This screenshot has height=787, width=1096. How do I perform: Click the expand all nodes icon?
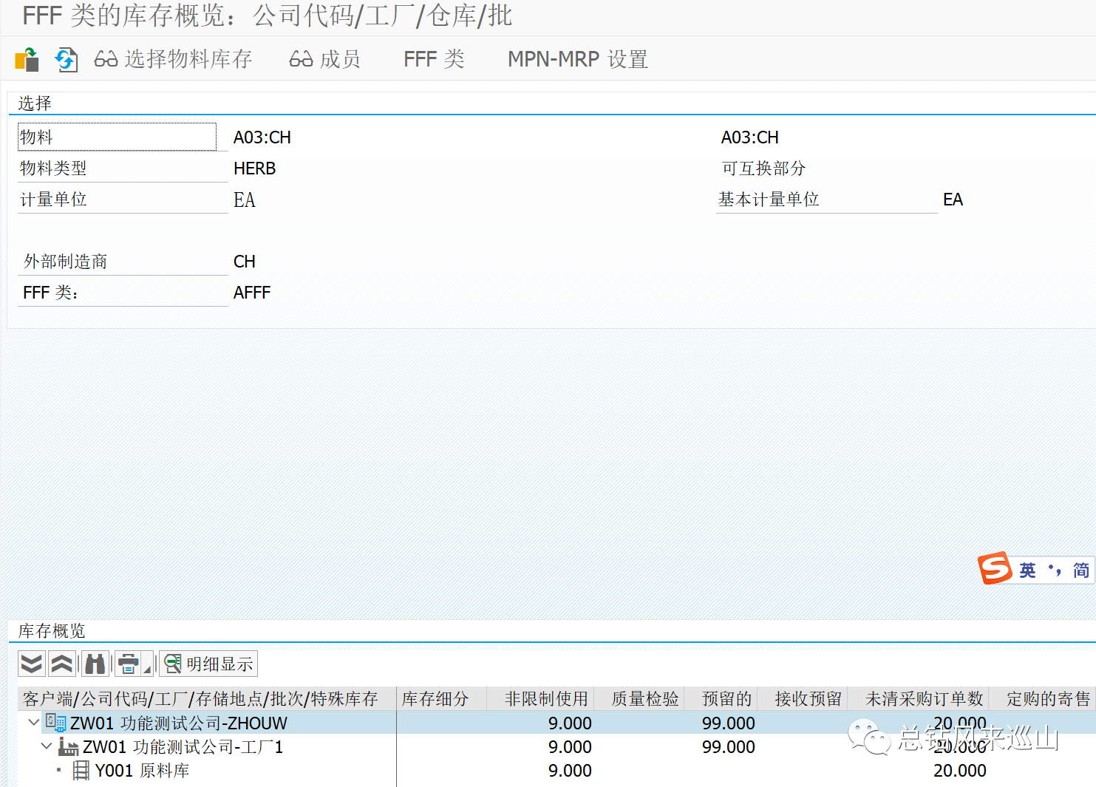pos(31,664)
